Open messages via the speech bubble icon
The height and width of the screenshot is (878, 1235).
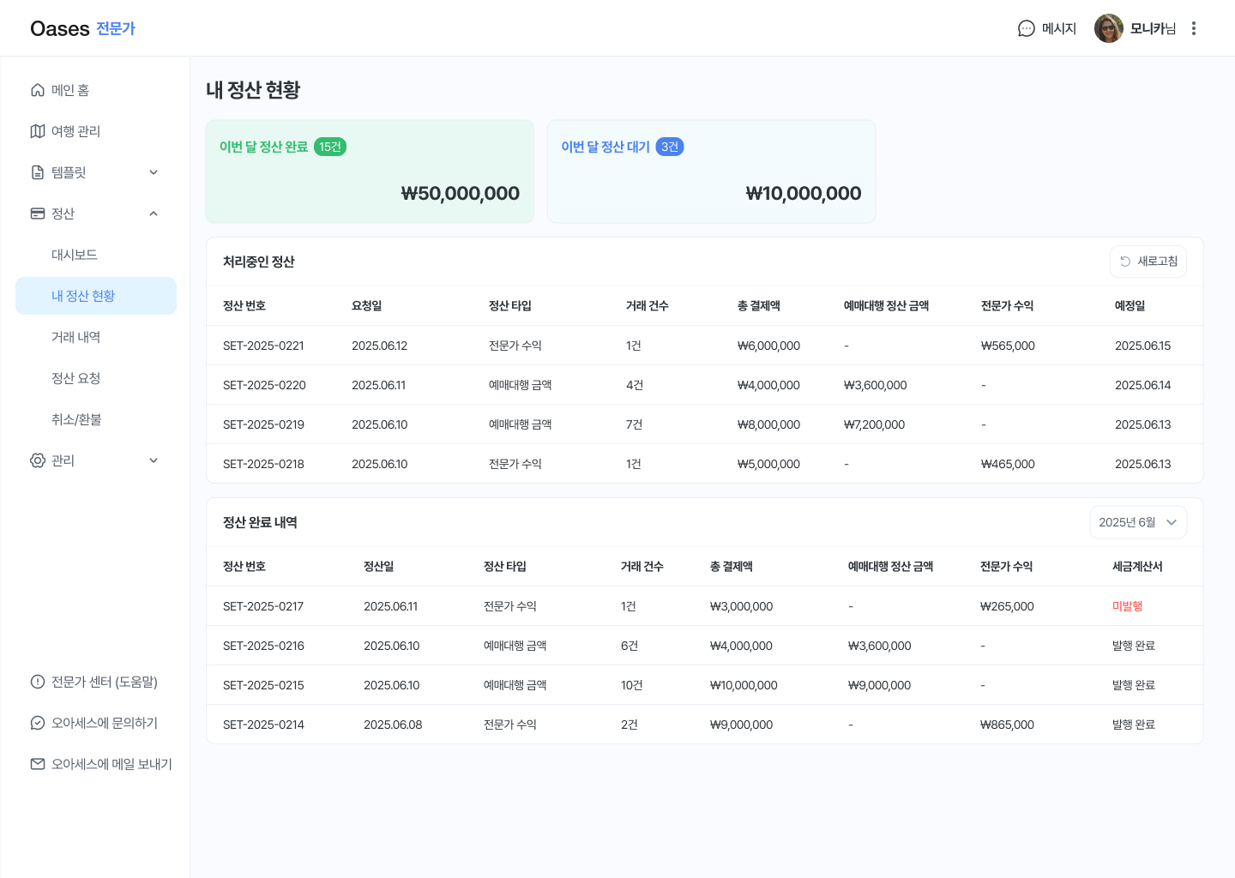click(1026, 28)
